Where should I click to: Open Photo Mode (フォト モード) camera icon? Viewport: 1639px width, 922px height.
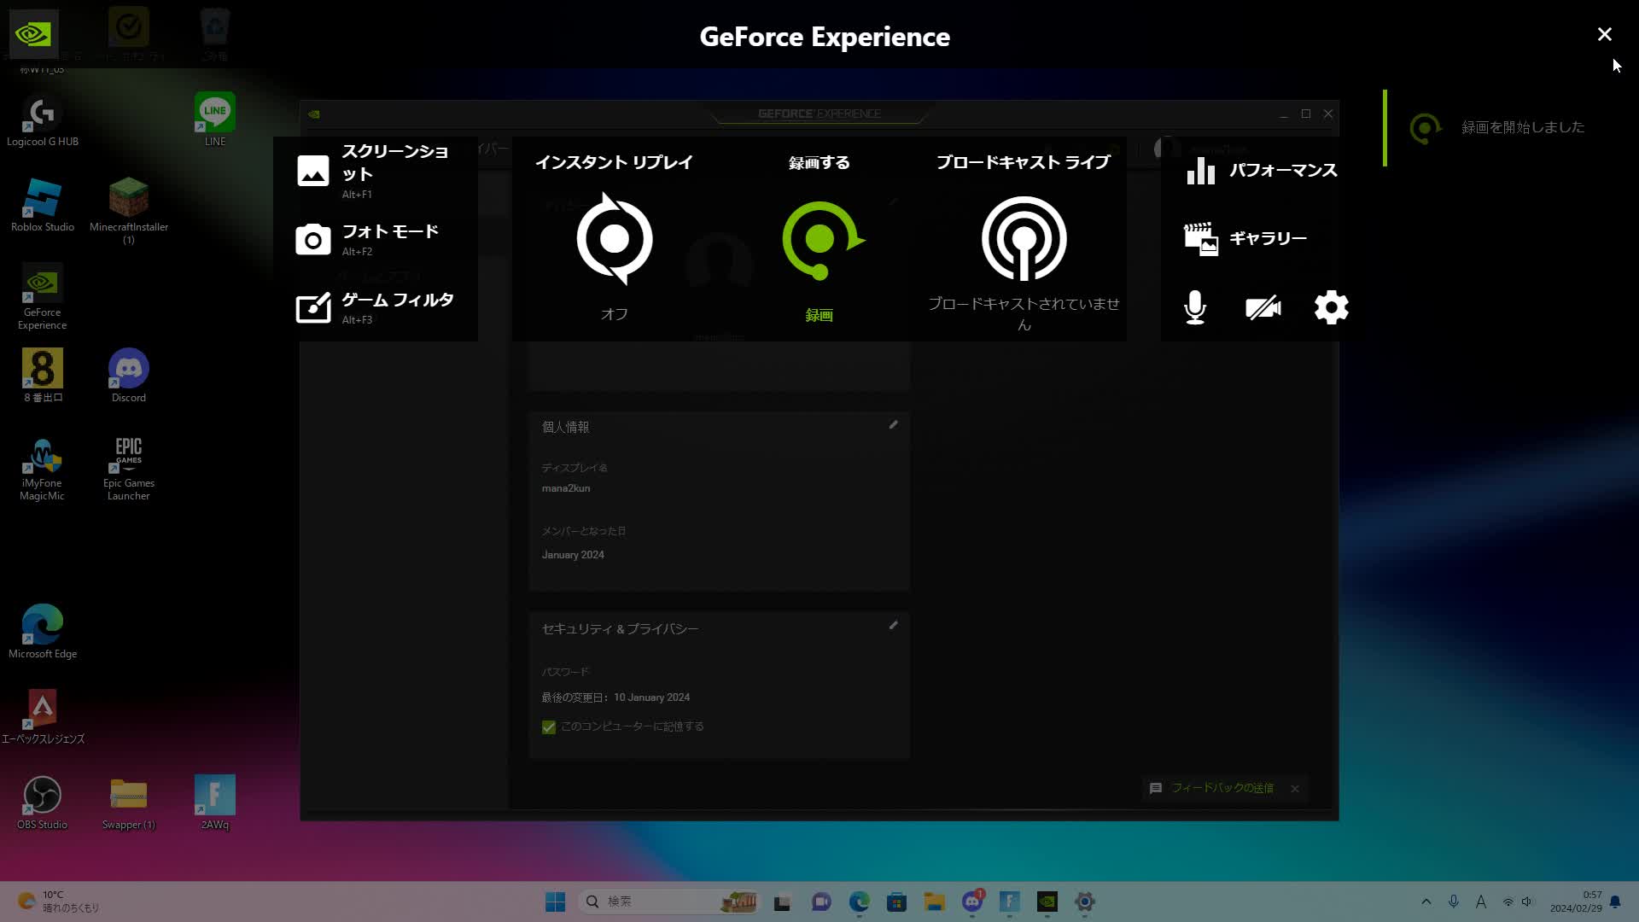click(x=312, y=240)
